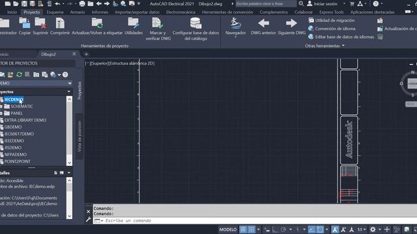The image size is (417, 234).
Task: Click the publish/plot icon in project manager toolbar
Action: [x=53, y=75]
